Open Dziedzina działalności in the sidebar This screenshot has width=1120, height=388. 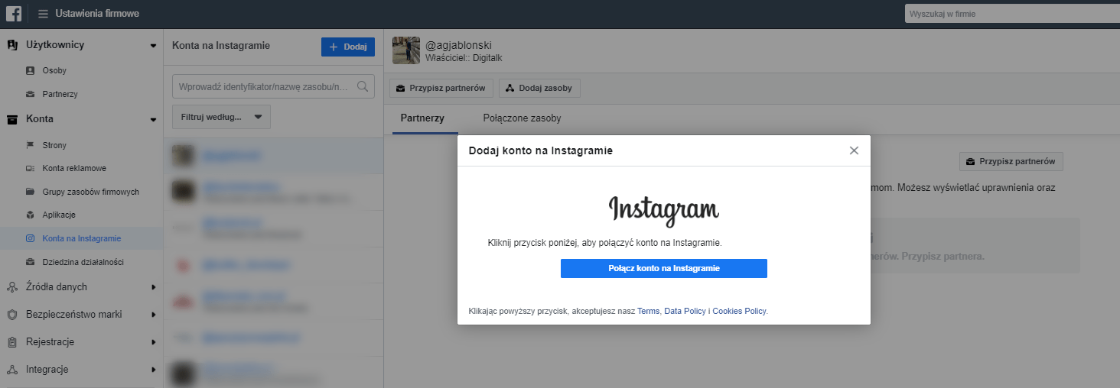(83, 262)
